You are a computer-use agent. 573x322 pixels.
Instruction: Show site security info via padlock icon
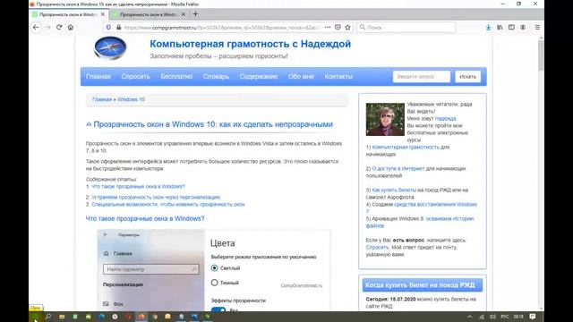tap(118, 28)
